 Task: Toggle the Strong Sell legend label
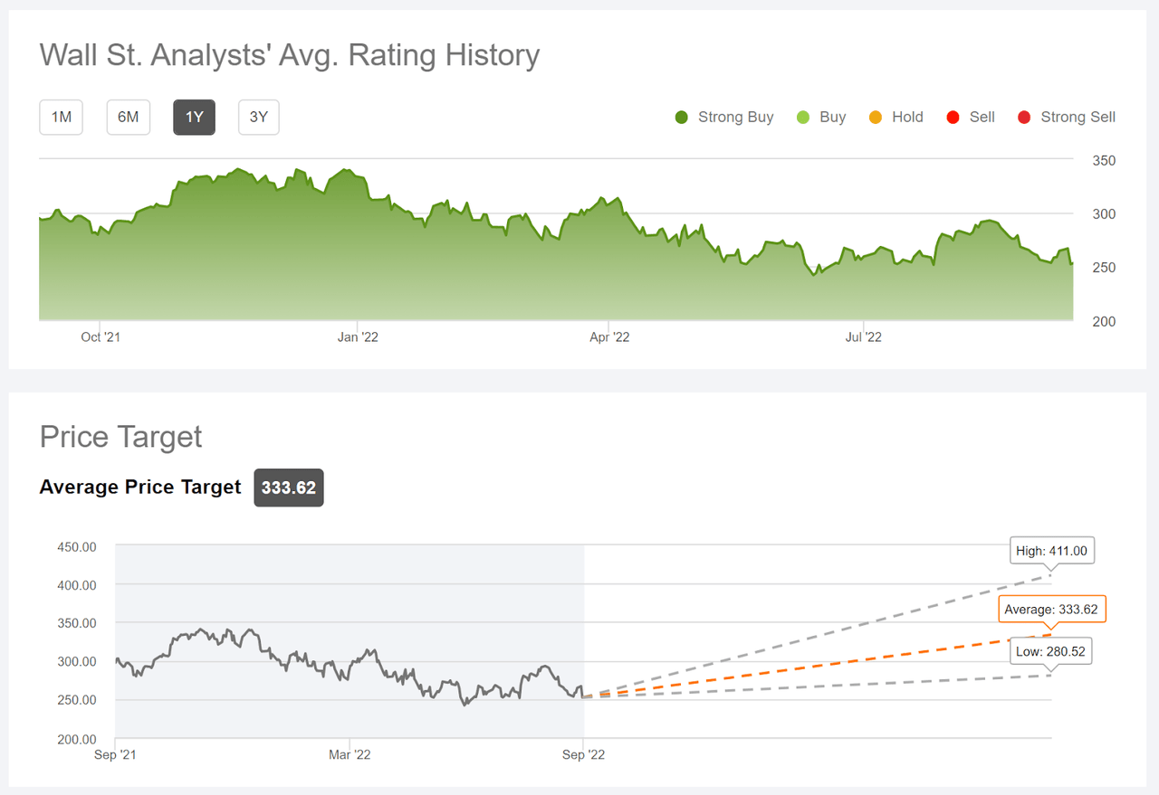point(1078,118)
